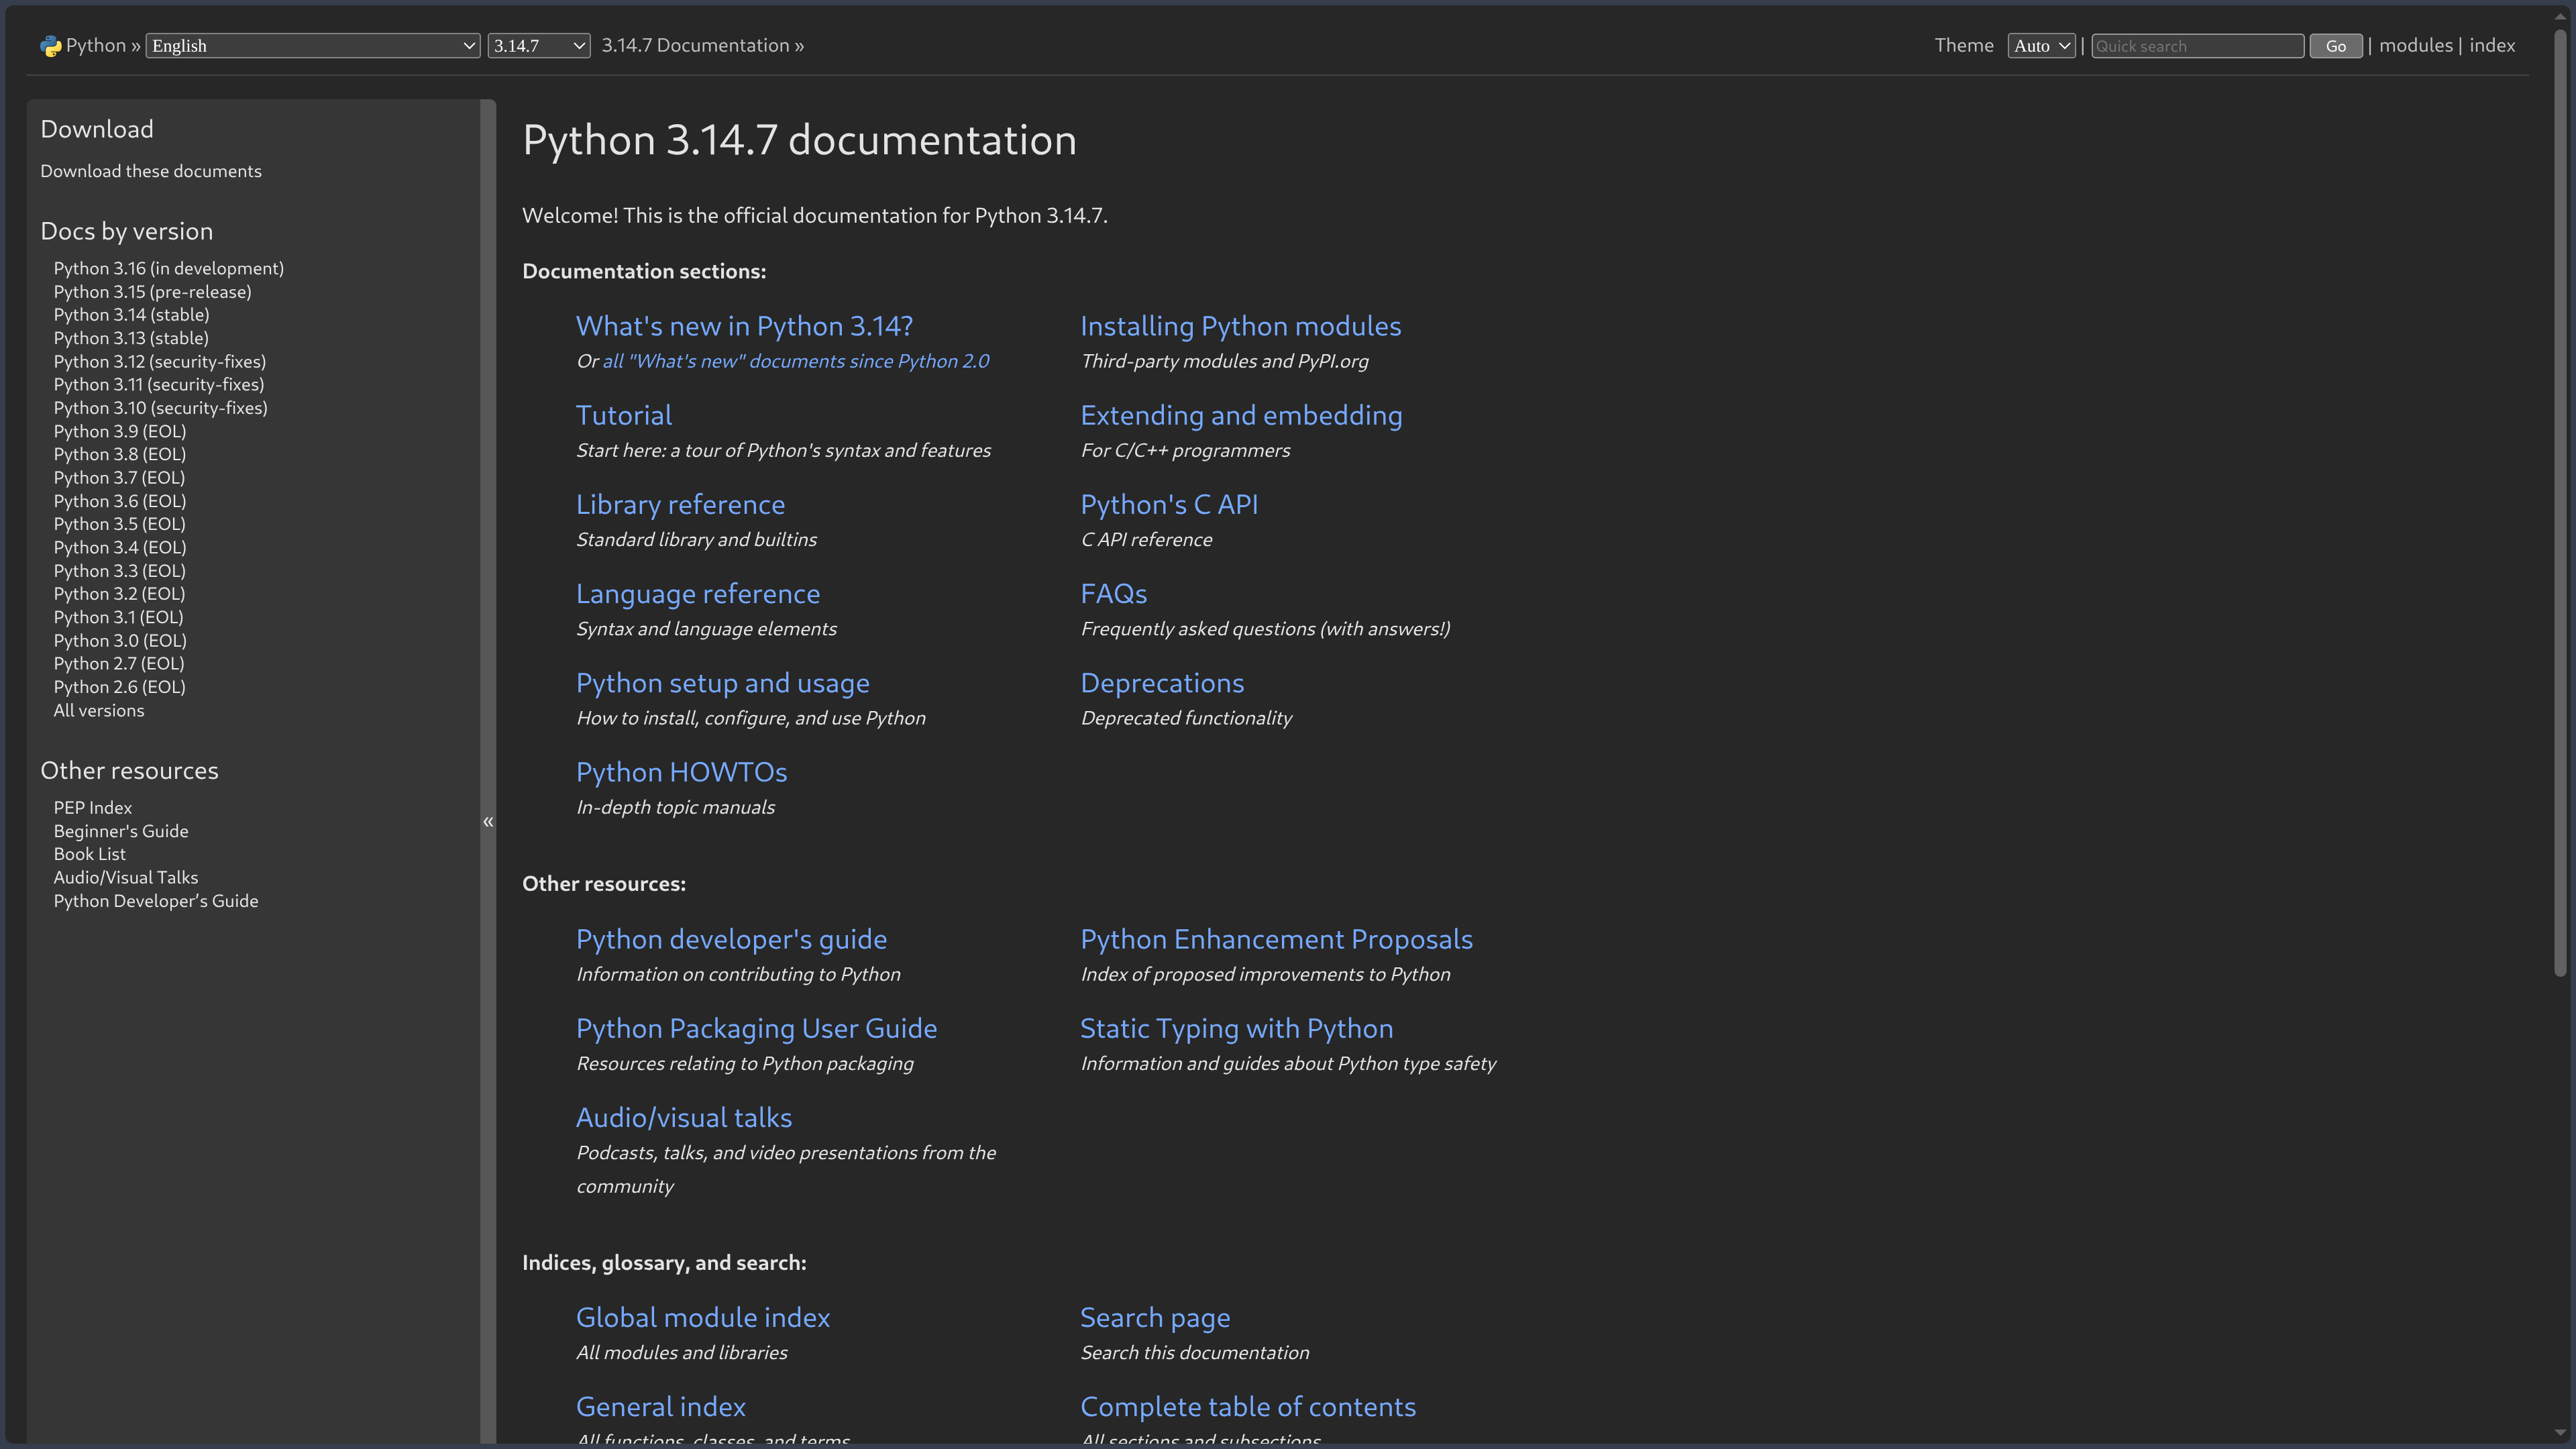
Task: Open Python's C API section
Action: click(x=1169, y=504)
